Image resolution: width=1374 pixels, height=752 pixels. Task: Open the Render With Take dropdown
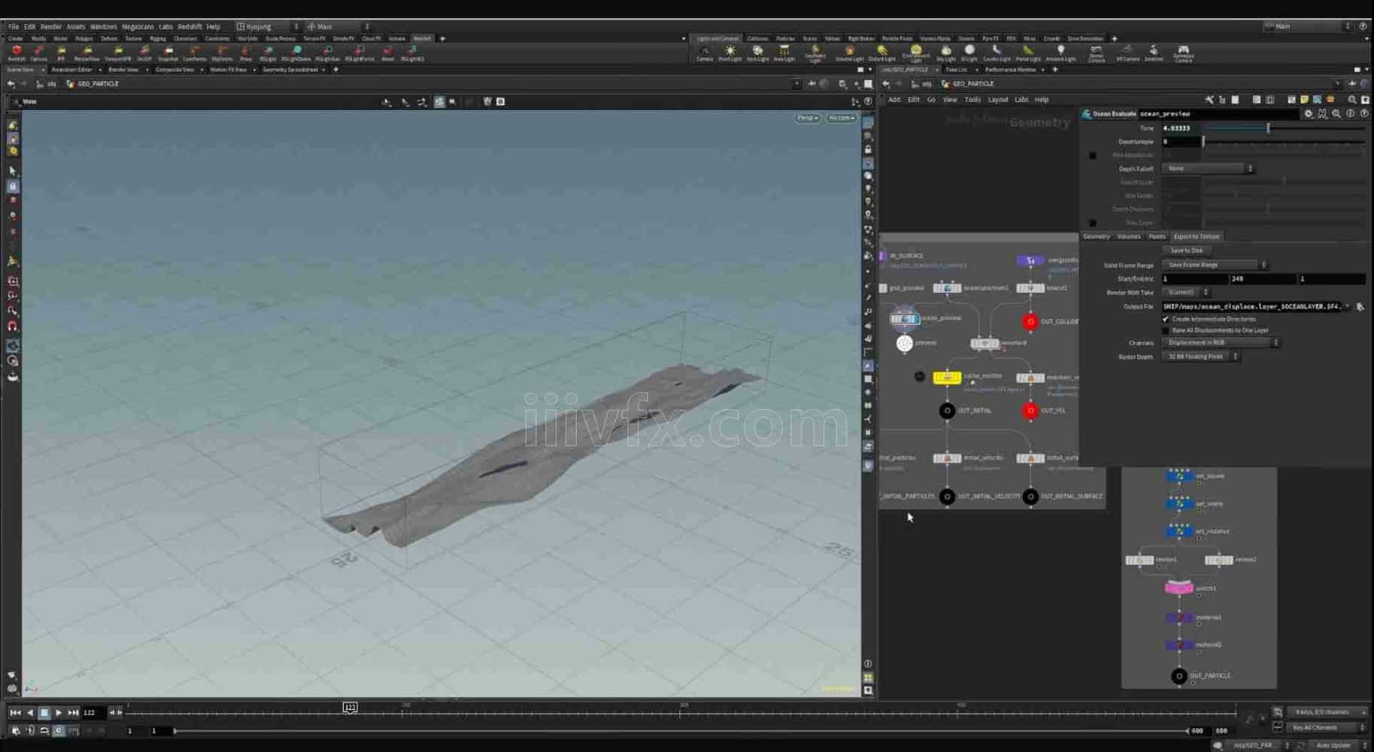pos(1185,293)
